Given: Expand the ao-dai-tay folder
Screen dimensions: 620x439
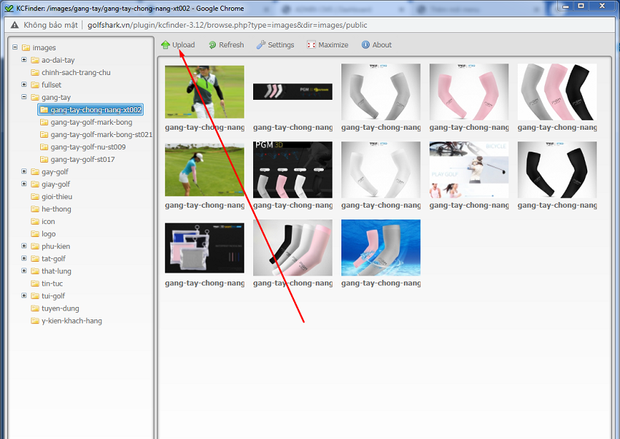Looking at the screenshot, I should point(24,61).
